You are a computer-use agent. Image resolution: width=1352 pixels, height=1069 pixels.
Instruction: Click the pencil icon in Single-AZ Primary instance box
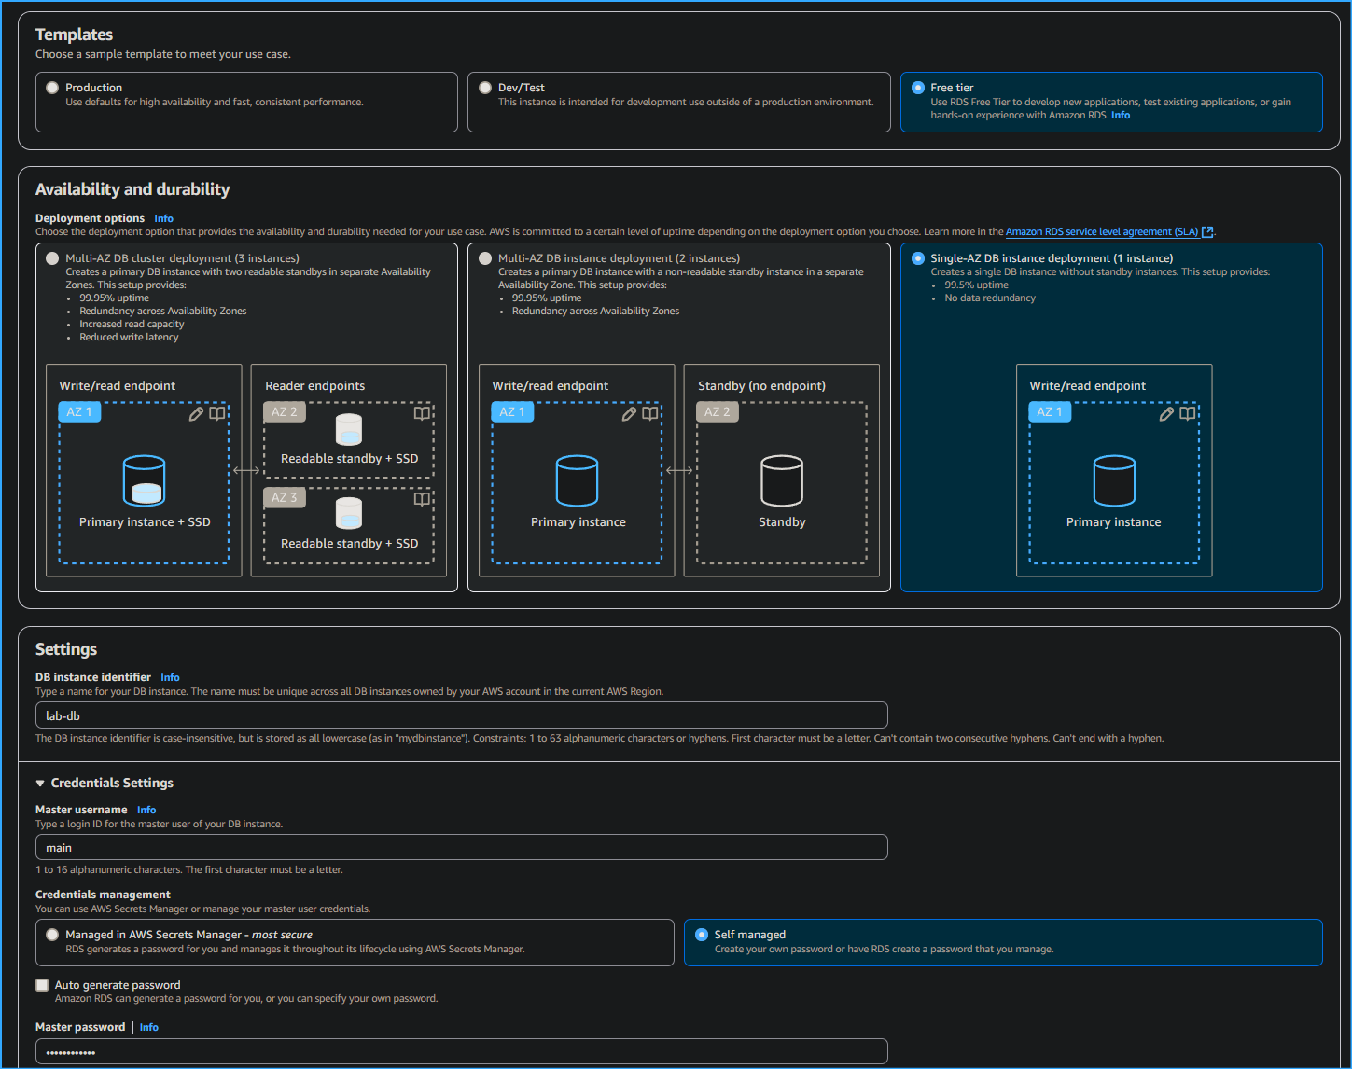1166,413
